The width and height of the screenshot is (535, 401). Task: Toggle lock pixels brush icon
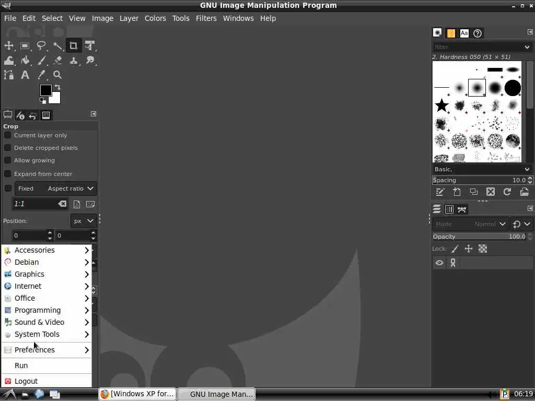point(455,249)
